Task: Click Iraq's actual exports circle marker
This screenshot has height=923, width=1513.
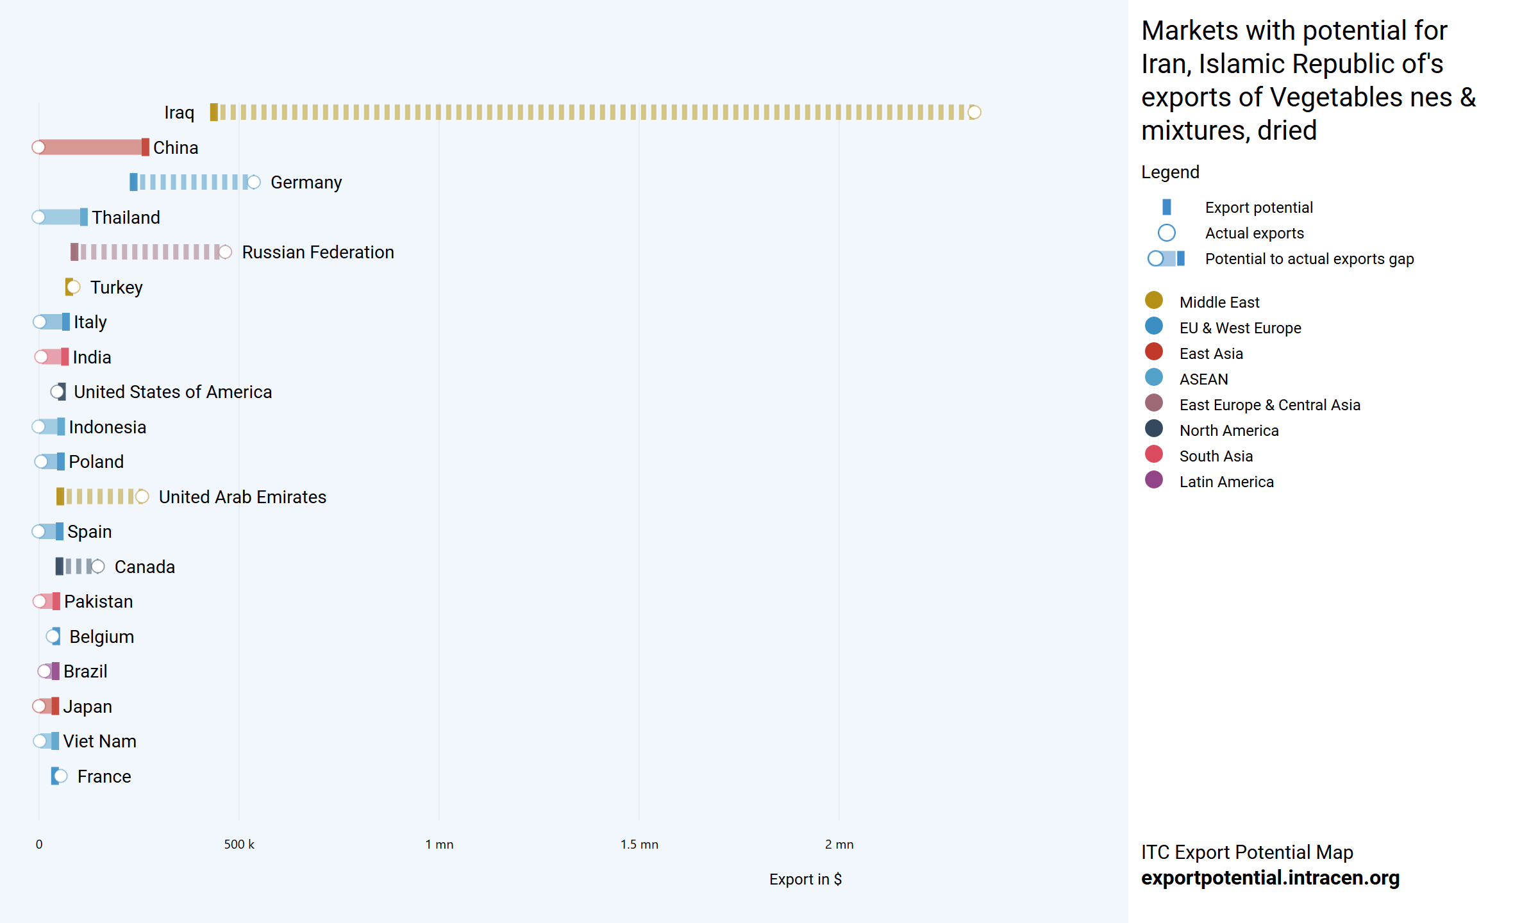Action: tap(974, 113)
